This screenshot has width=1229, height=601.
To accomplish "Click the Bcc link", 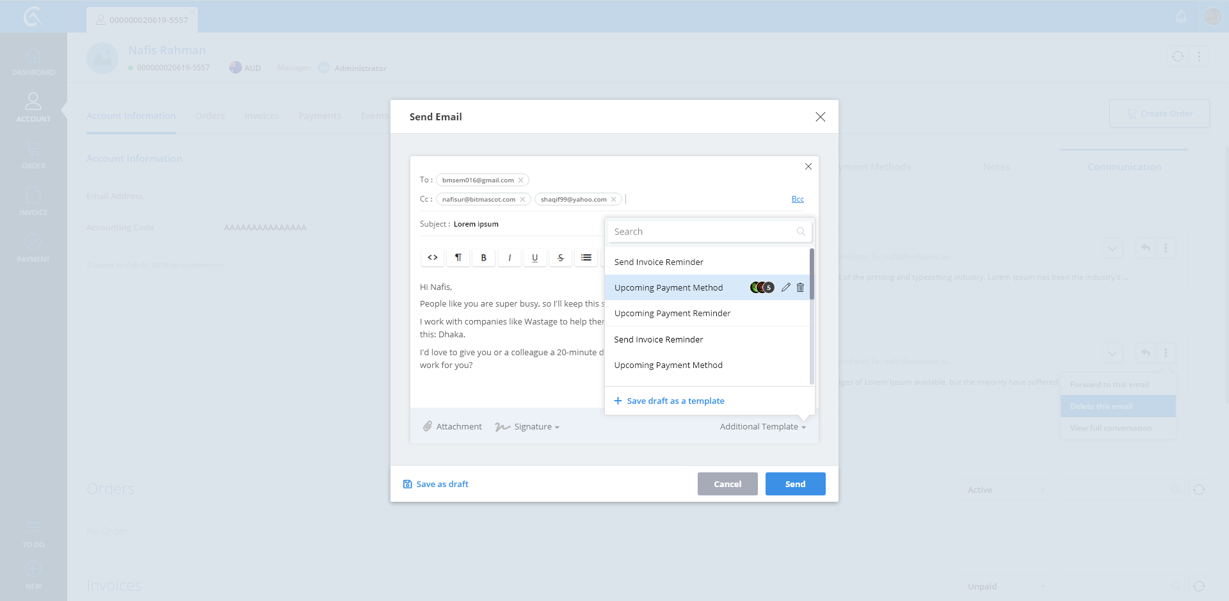I will coord(798,199).
